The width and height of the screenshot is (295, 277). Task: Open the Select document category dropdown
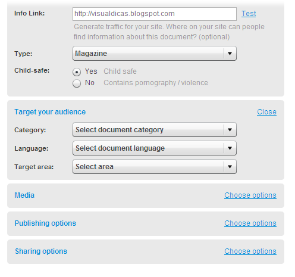pyautogui.click(x=155, y=130)
